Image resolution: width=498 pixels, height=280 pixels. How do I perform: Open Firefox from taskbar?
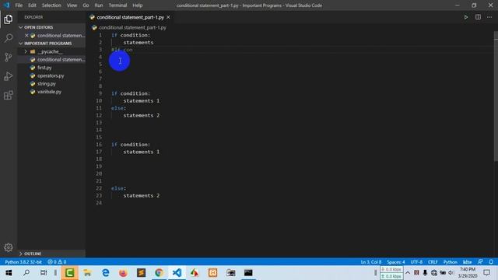click(x=123, y=273)
